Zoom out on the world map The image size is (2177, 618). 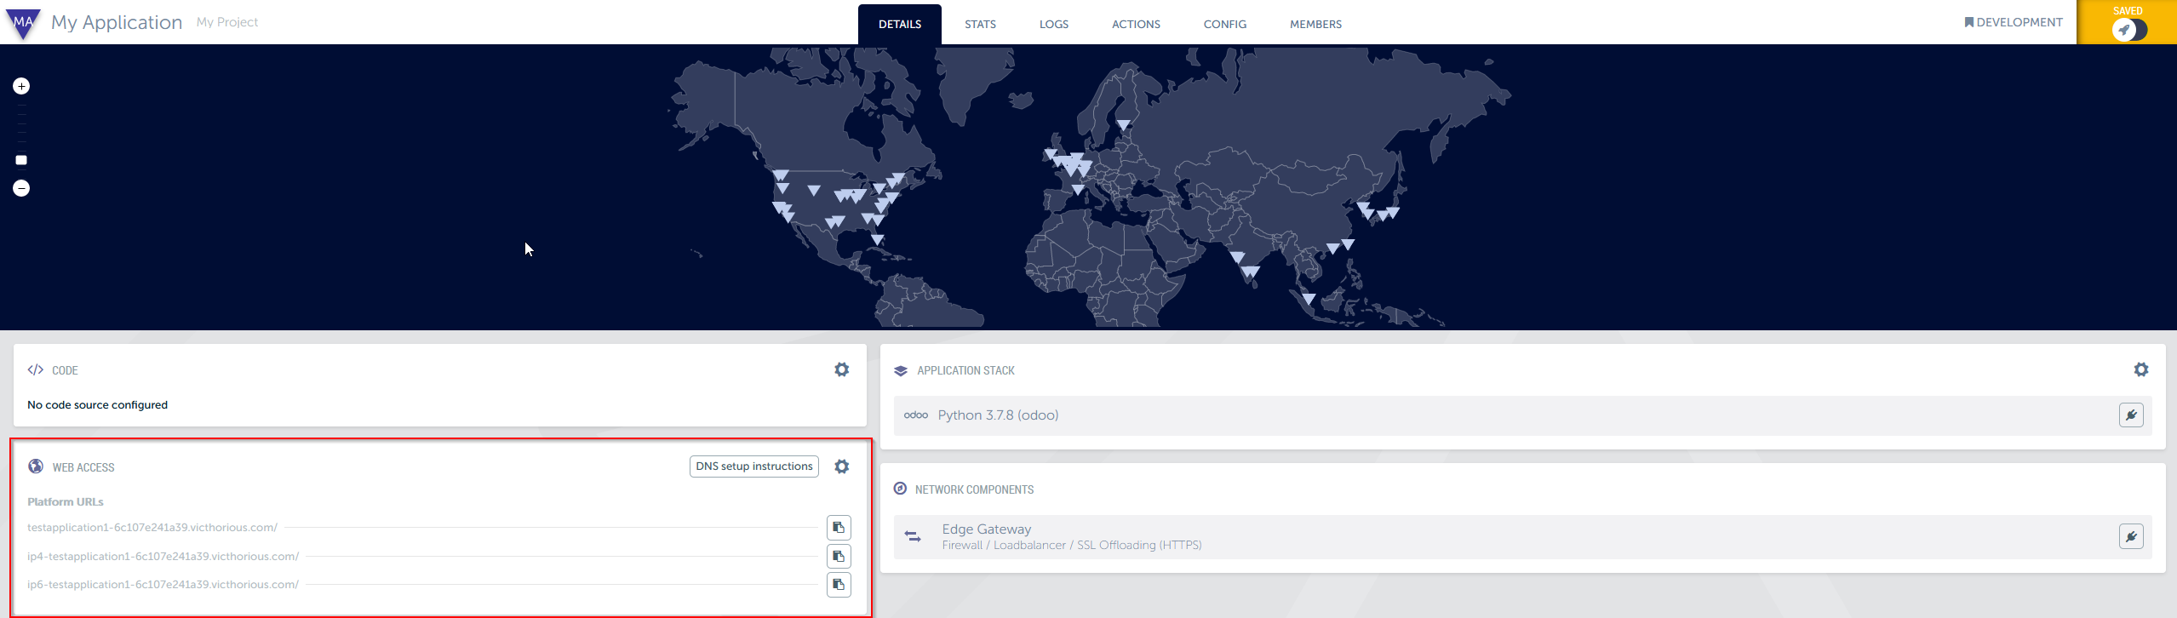(21, 188)
